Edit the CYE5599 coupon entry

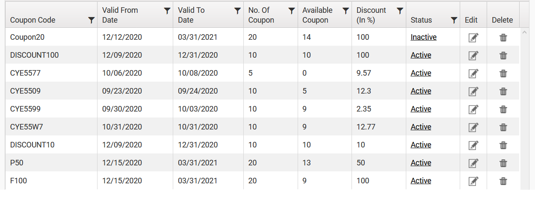473,109
